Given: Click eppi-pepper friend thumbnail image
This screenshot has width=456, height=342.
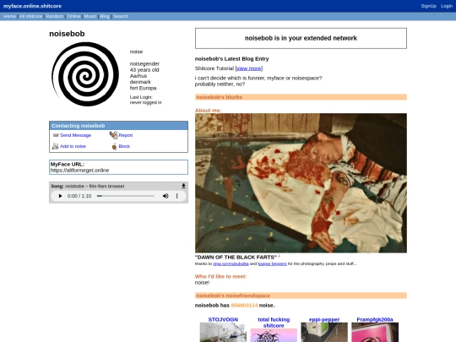Looking at the screenshot, I should 324,333.
